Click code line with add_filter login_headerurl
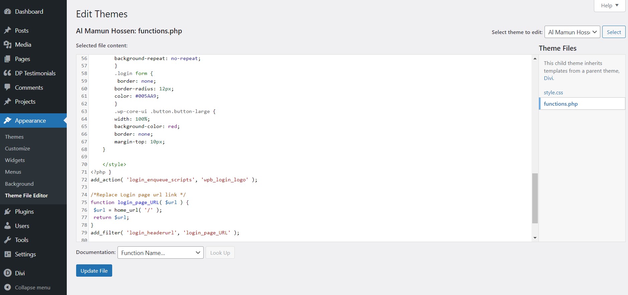This screenshot has width=628, height=295. (x=165, y=233)
